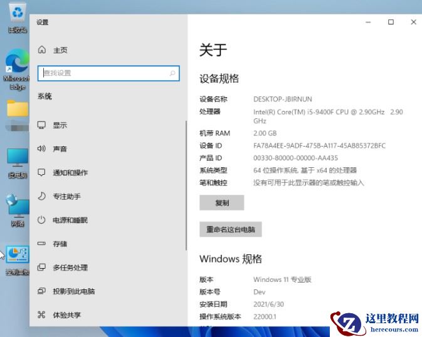Maximize the Settings window

coord(391,22)
